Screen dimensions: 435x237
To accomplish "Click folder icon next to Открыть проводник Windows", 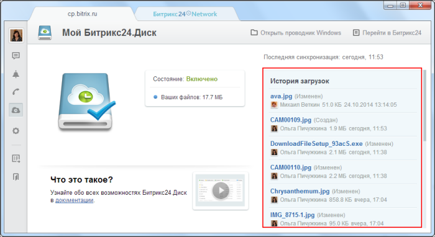I will [x=254, y=33].
